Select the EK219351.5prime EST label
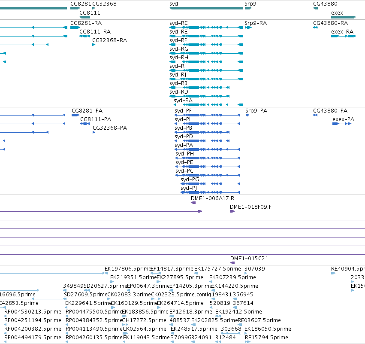 [133, 277]
